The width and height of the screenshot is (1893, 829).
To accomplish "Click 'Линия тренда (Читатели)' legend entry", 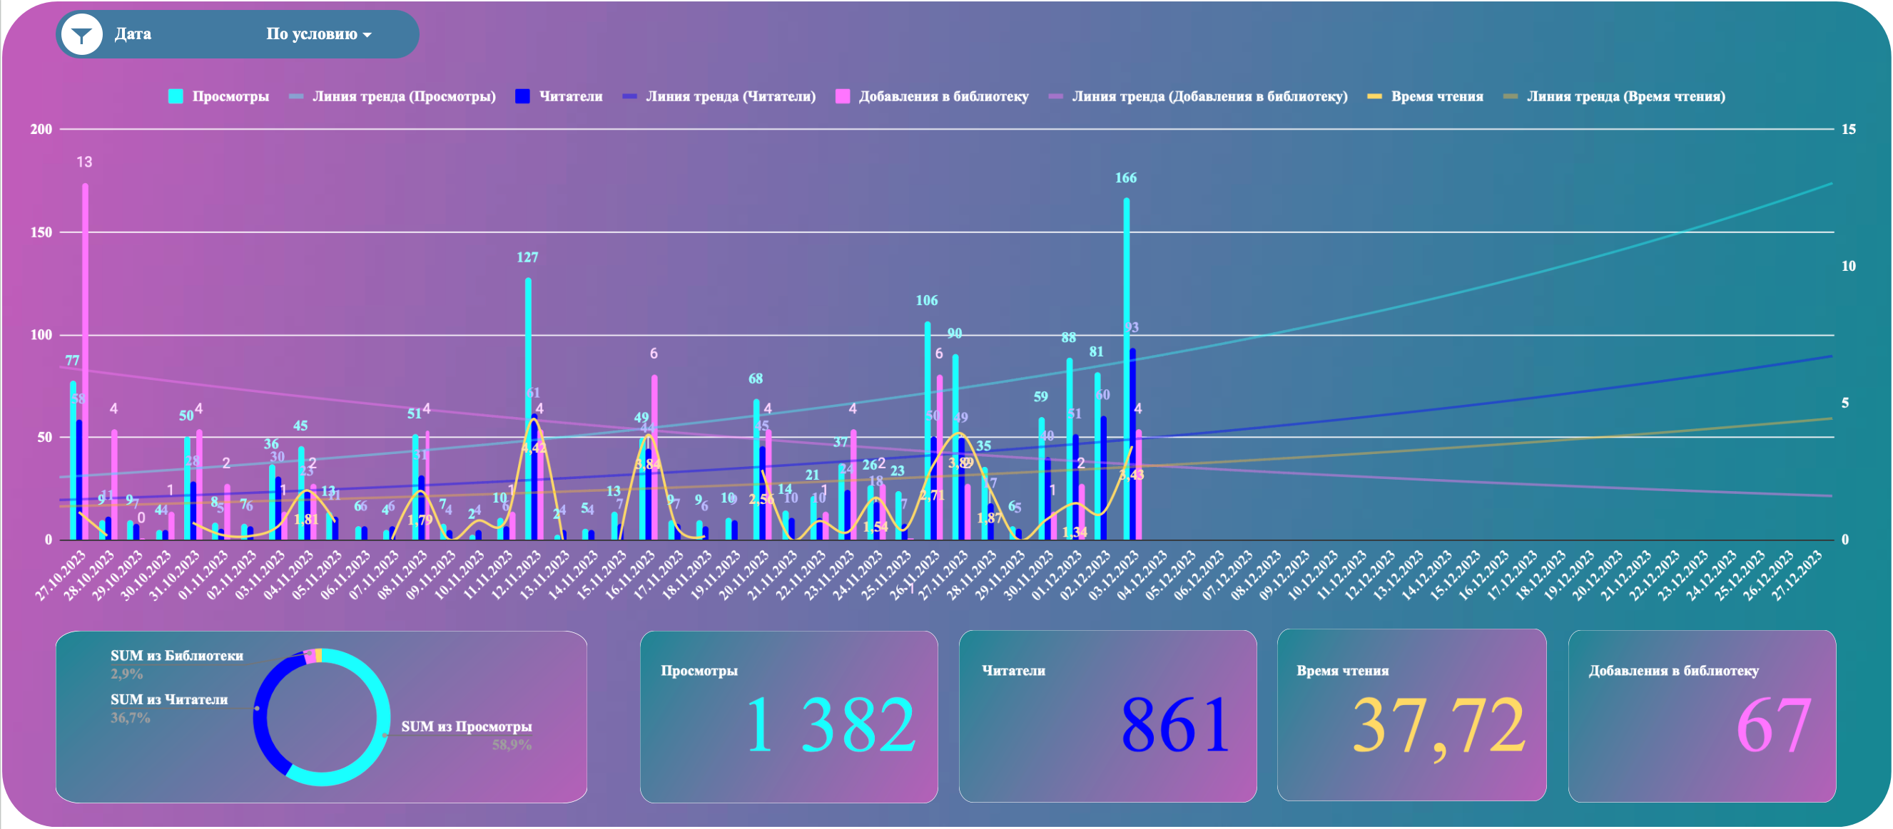I will (730, 96).
